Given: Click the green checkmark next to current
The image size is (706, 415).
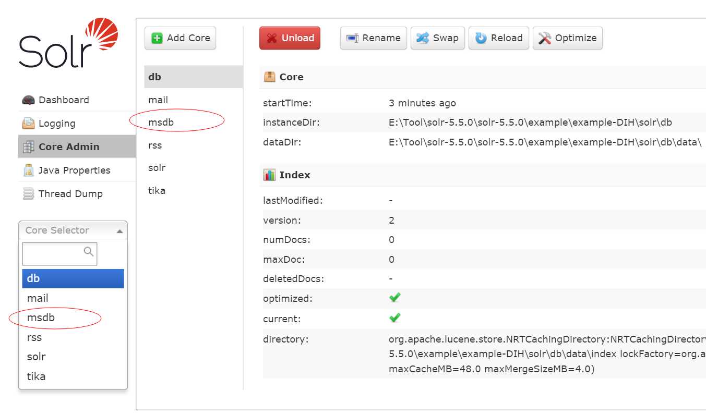Looking at the screenshot, I should (395, 318).
